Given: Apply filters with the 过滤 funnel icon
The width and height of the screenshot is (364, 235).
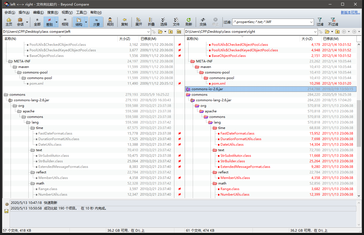Looking at the screenshot, I should (320, 22).
